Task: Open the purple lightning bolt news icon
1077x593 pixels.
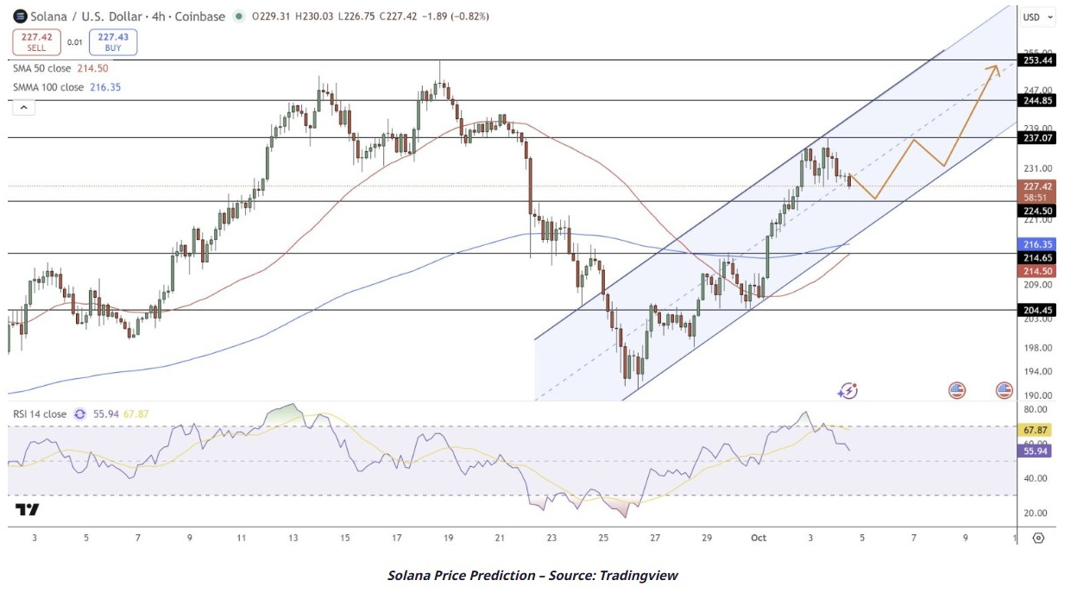Action: coord(847,391)
